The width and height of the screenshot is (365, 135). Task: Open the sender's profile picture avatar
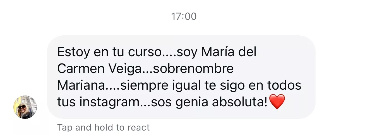25,107
